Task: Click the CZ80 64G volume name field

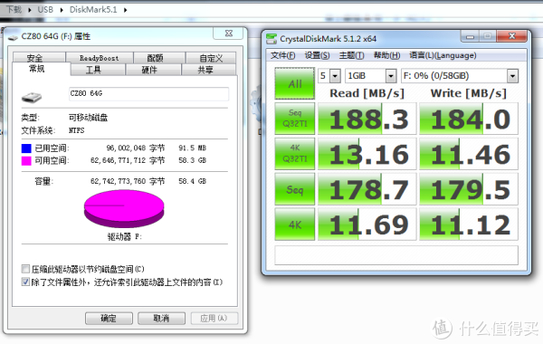Action: pyautogui.click(x=148, y=94)
